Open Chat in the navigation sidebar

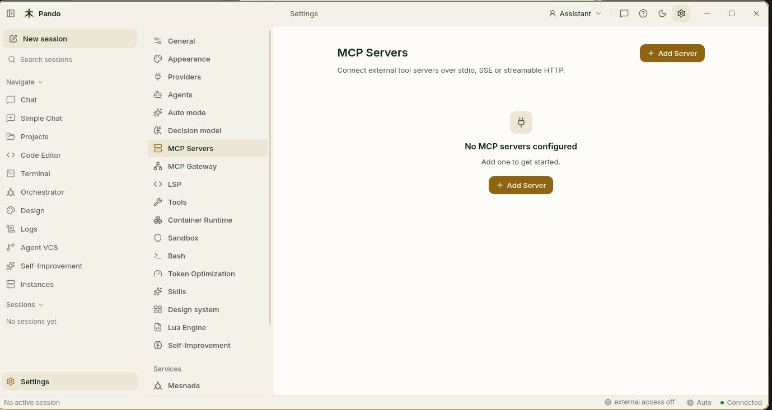click(x=70, y=100)
